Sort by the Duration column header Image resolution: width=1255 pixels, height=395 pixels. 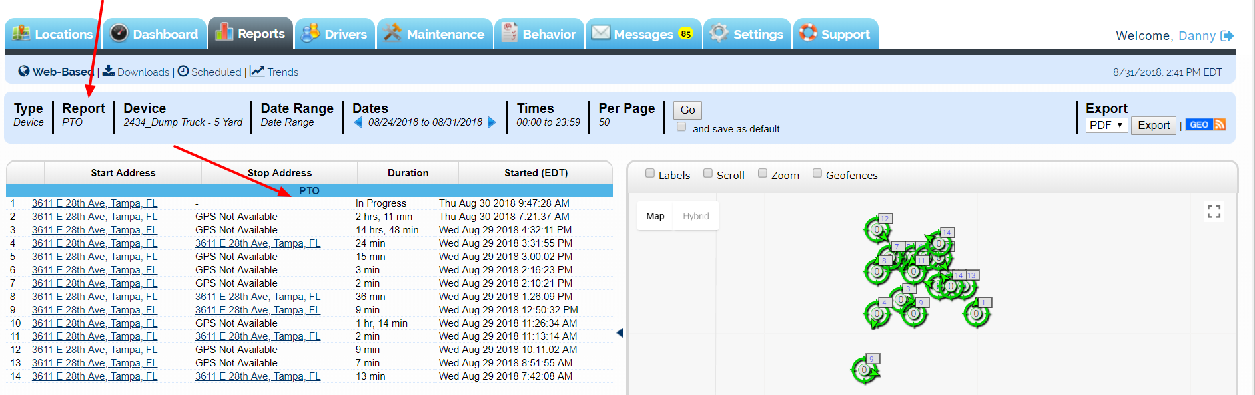coord(408,173)
